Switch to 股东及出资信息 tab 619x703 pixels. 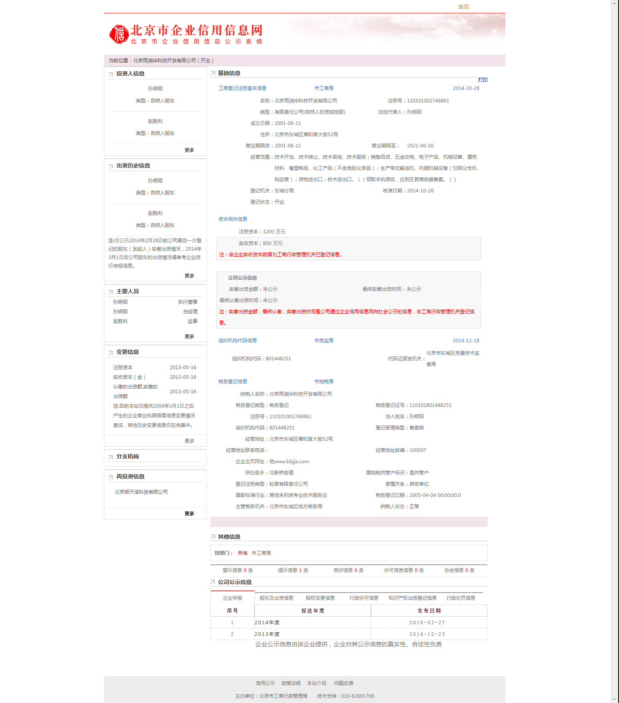point(276,598)
